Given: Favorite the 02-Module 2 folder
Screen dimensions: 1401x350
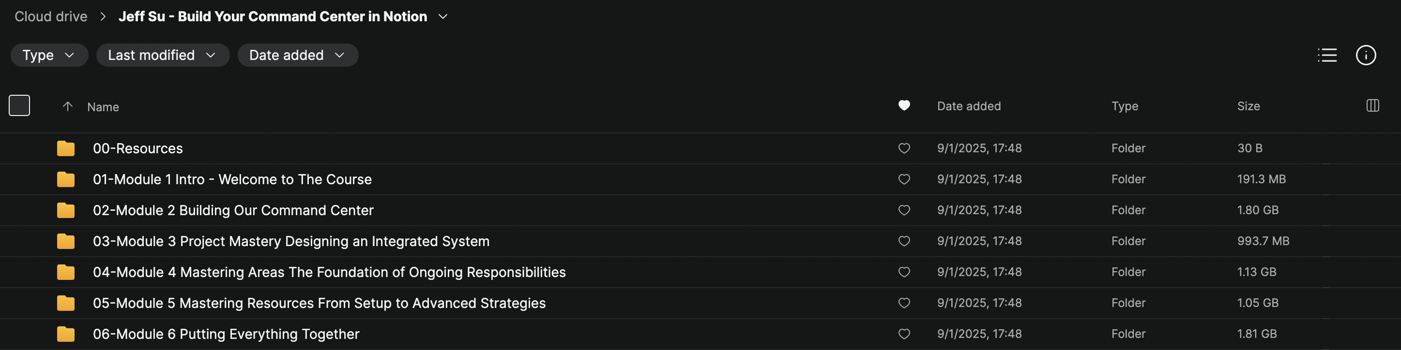Looking at the screenshot, I should click(x=904, y=210).
